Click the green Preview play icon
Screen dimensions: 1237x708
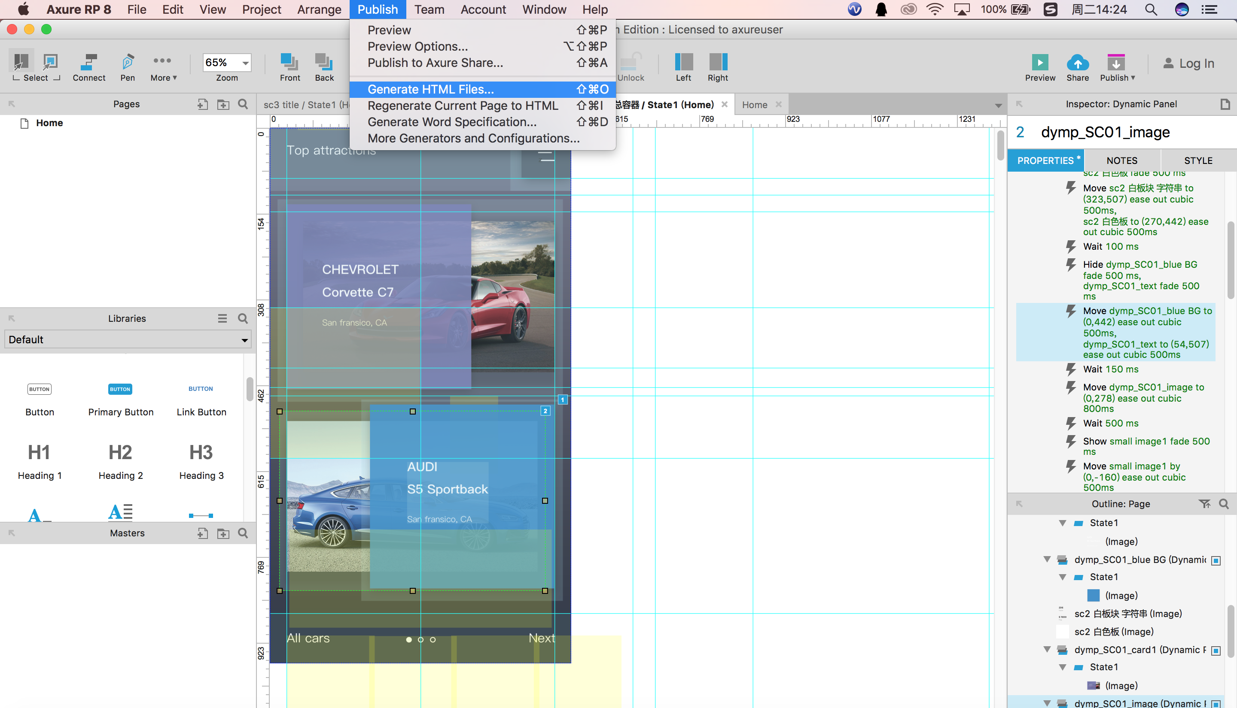(x=1040, y=63)
